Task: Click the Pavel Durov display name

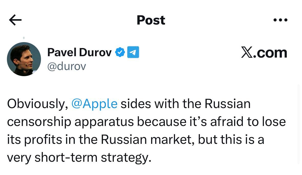Action: pyautogui.click(x=79, y=52)
